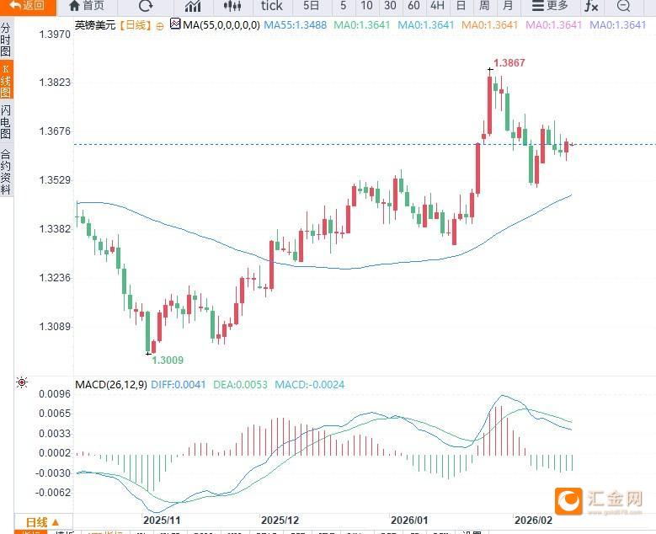Viewport: 656px width, 534px height.
Task: Open the 更多 more menu
Action: click(x=550, y=6)
